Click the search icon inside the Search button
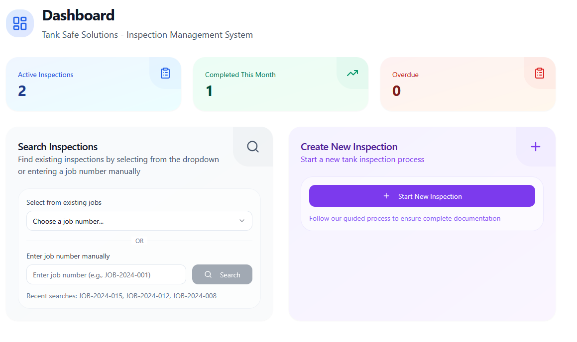This screenshot has width=577, height=342. (x=208, y=274)
